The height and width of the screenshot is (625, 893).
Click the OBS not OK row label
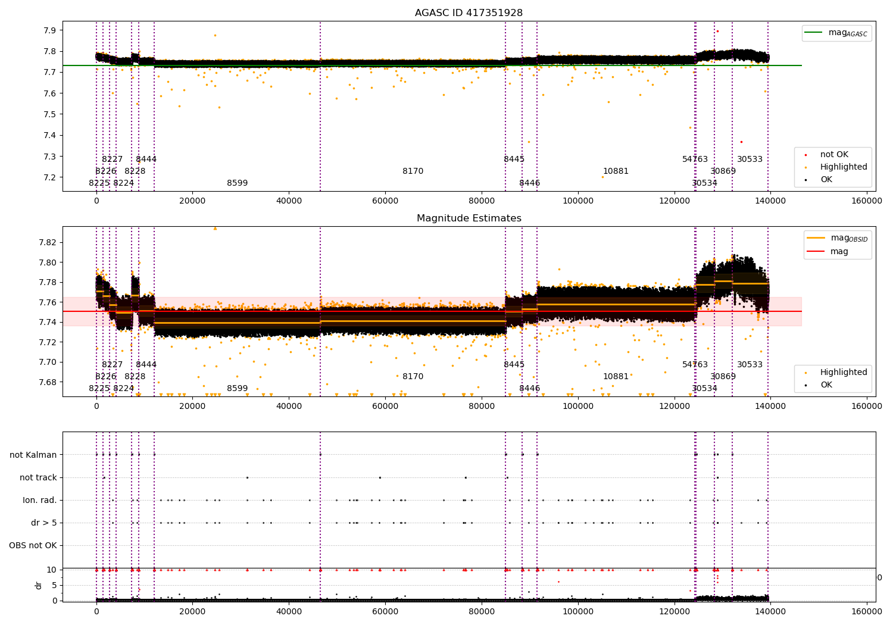tap(33, 545)
